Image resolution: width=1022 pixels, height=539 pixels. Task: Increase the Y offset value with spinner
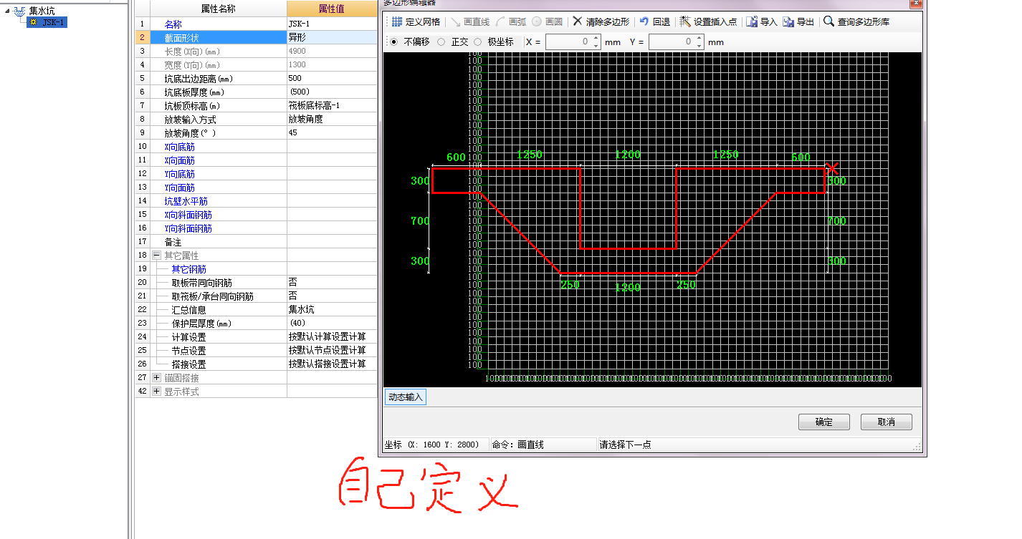tap(699, 38)
